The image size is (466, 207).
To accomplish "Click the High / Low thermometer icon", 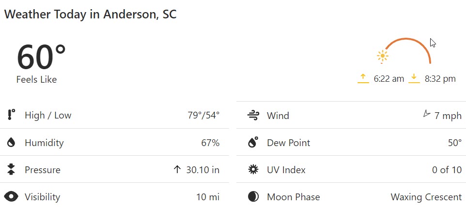I will 11,115.
